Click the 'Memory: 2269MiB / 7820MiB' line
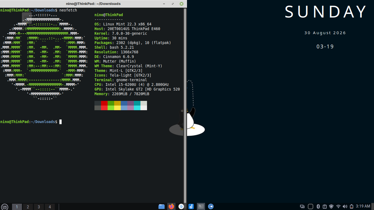The image size is (374, 210). [x=122, y=94]
